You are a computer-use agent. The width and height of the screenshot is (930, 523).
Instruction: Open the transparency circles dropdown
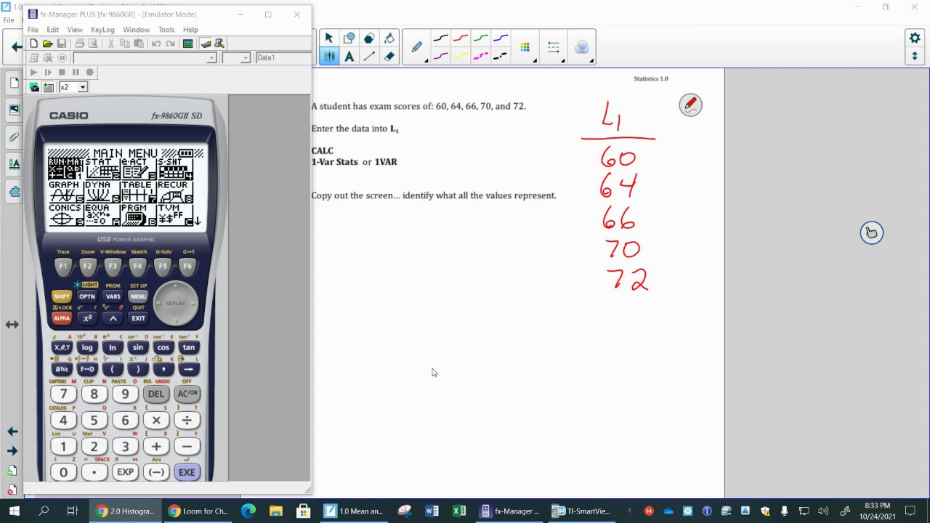pyautogui.click(x=582, y=48)
